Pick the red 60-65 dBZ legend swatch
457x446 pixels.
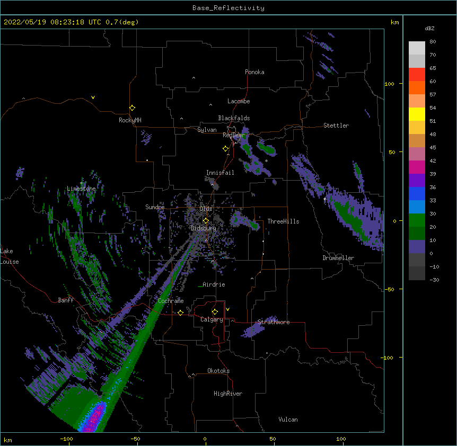click(417, 75)
